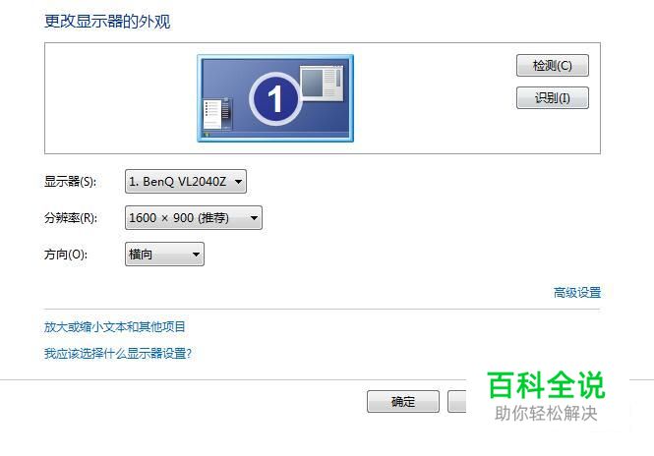Select the monitor 1 number circle

click(x=274, y=99)
